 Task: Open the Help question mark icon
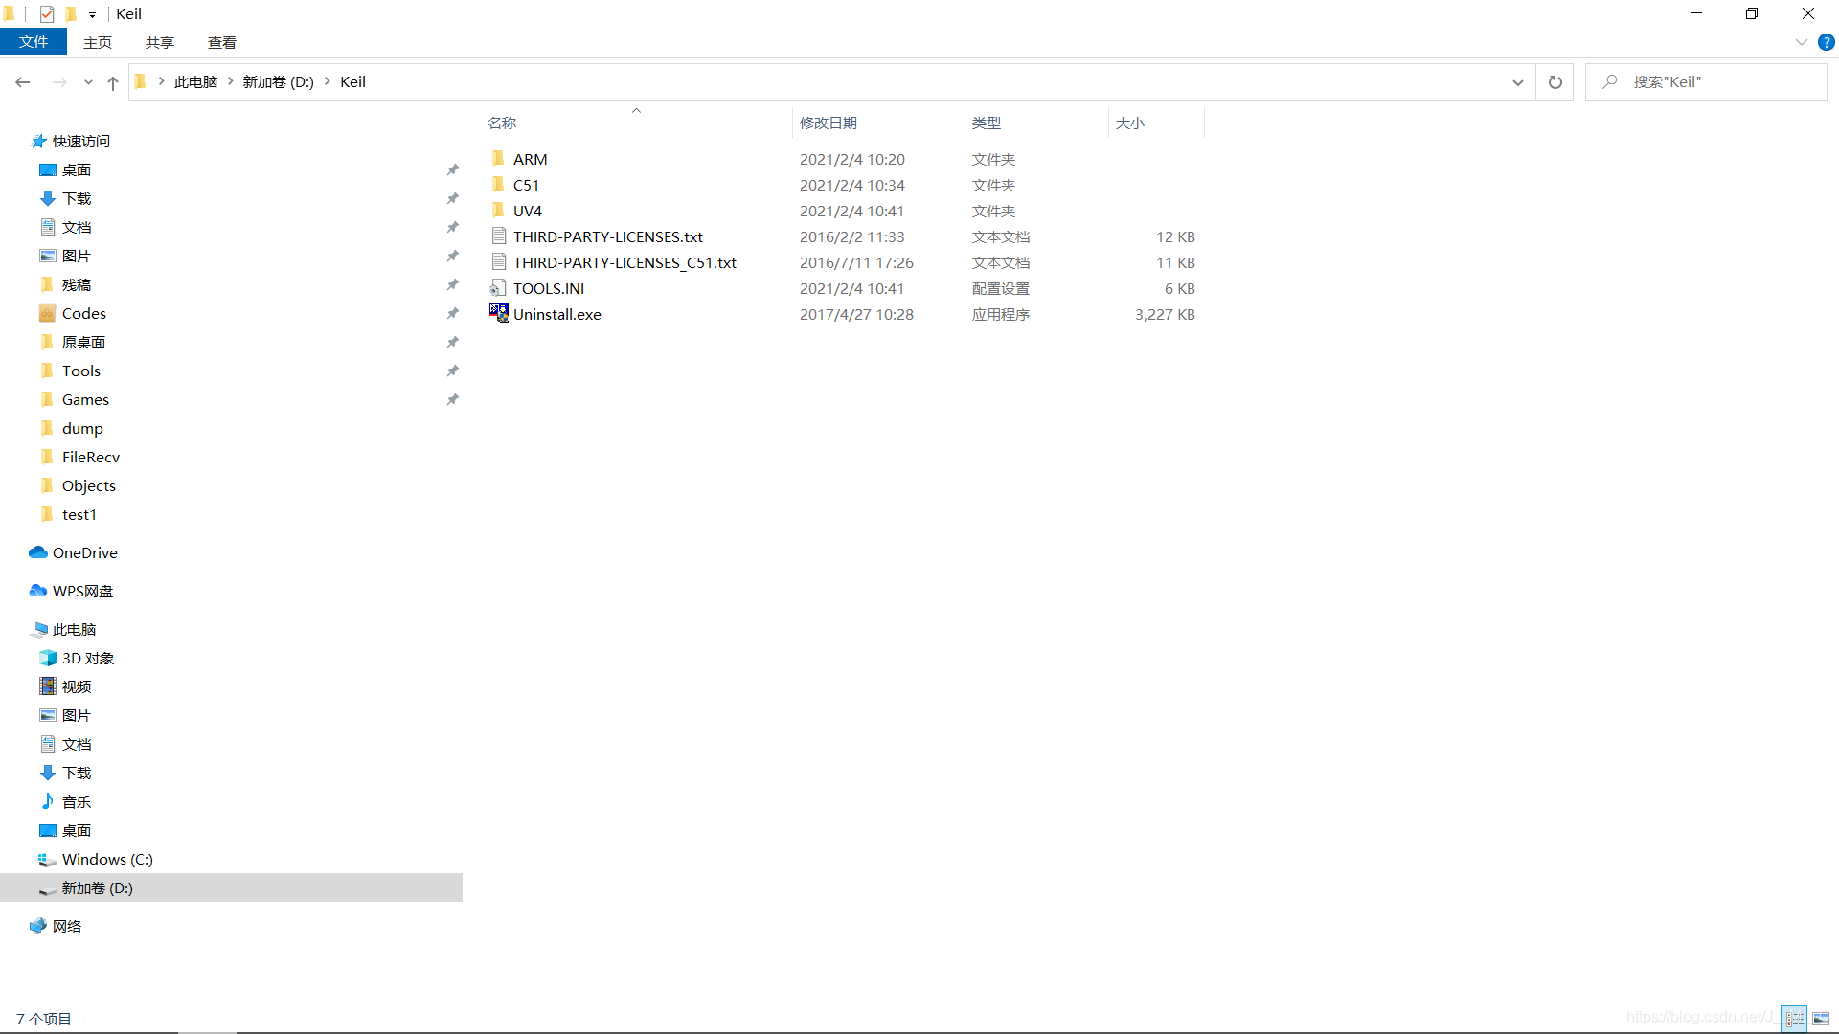(x=1827, y=42)
